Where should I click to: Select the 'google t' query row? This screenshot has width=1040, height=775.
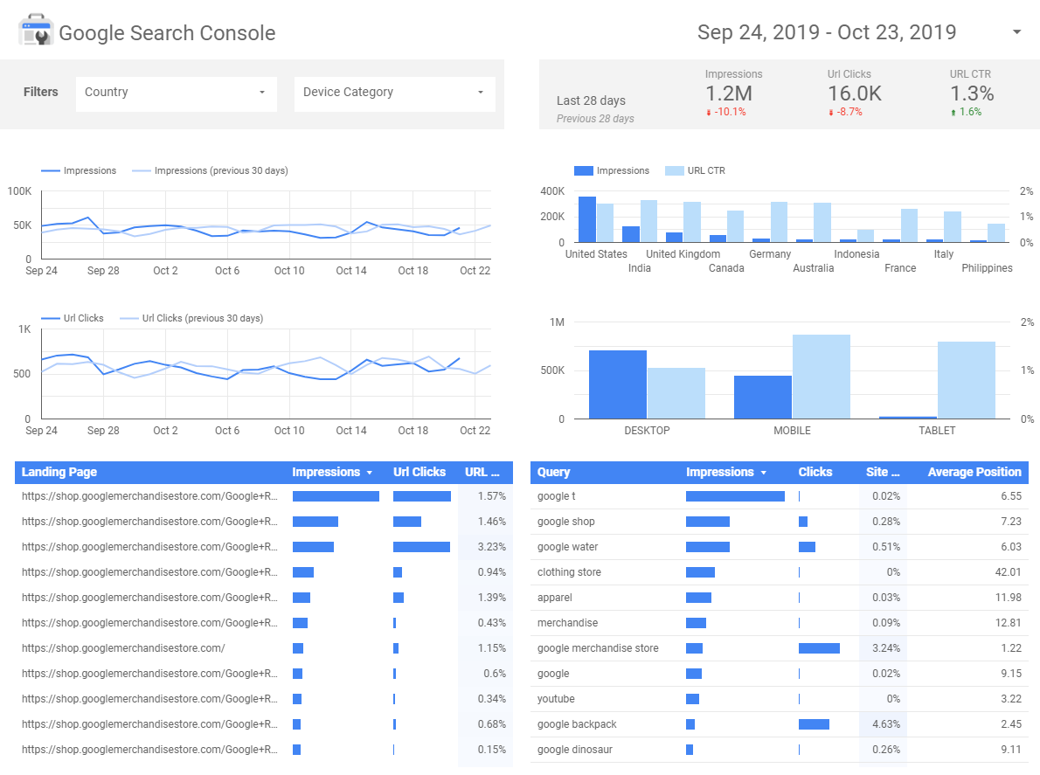click(x=780, y=496)
